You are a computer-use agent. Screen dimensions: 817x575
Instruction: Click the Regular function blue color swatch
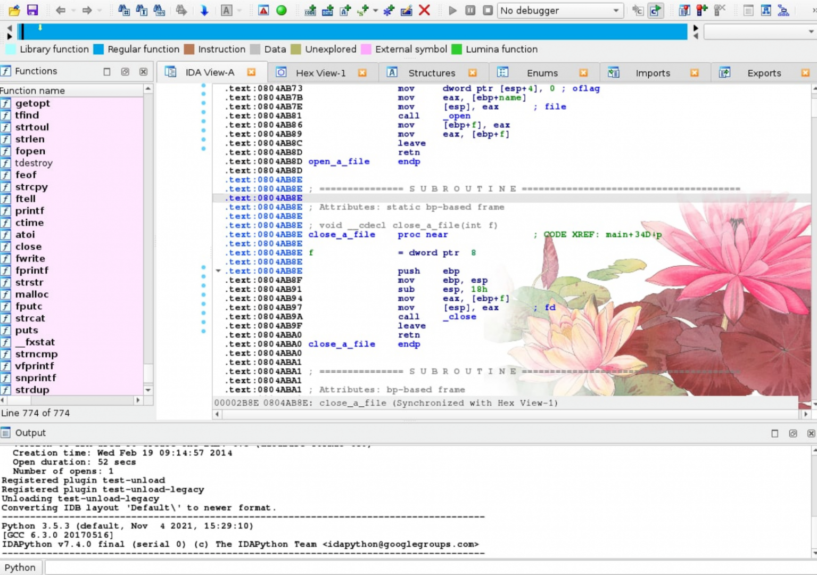click(98, 49)
